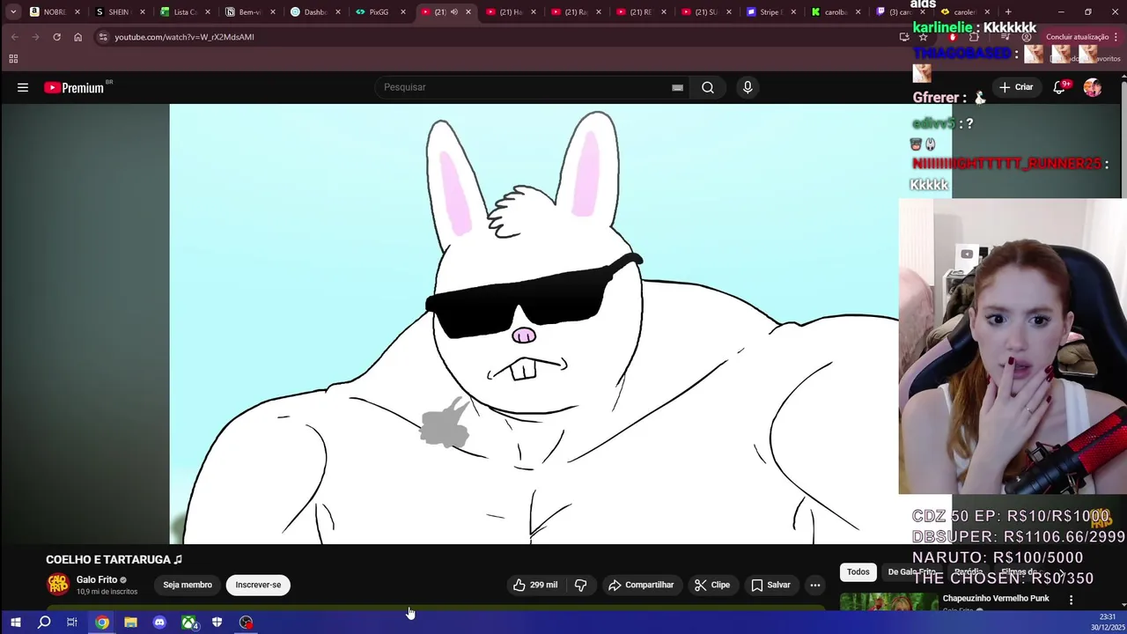Viewport: 1127px width, 634px height.
Task: Open the site information icon in address bar
Action: pyautogui.click(x=103, y=37)
